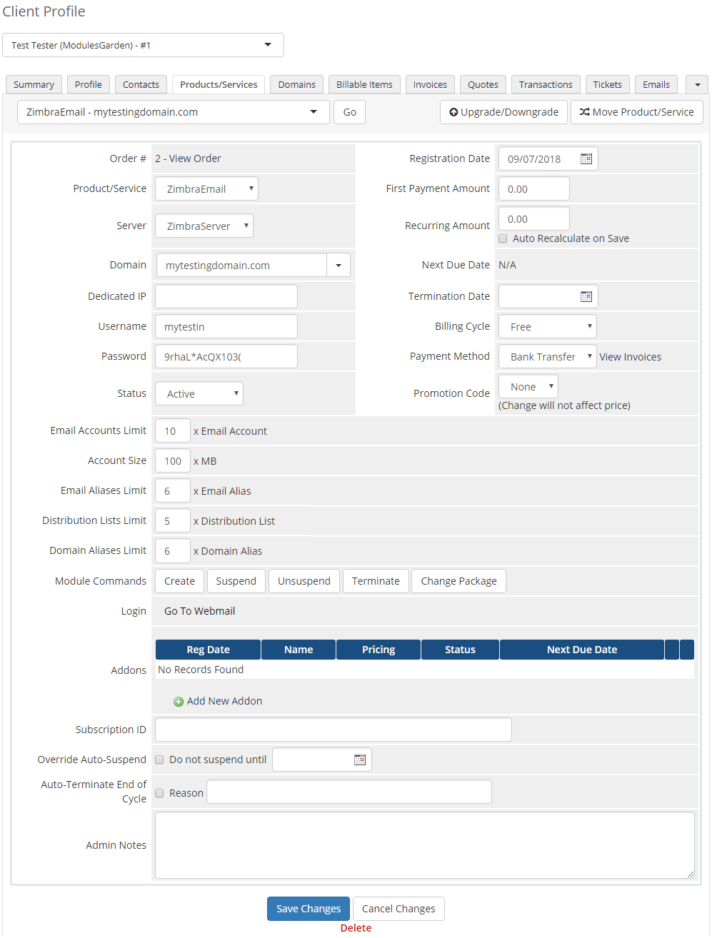Click the Go button
The height and width of the screenshot is (938, 712).
(350, 112)
